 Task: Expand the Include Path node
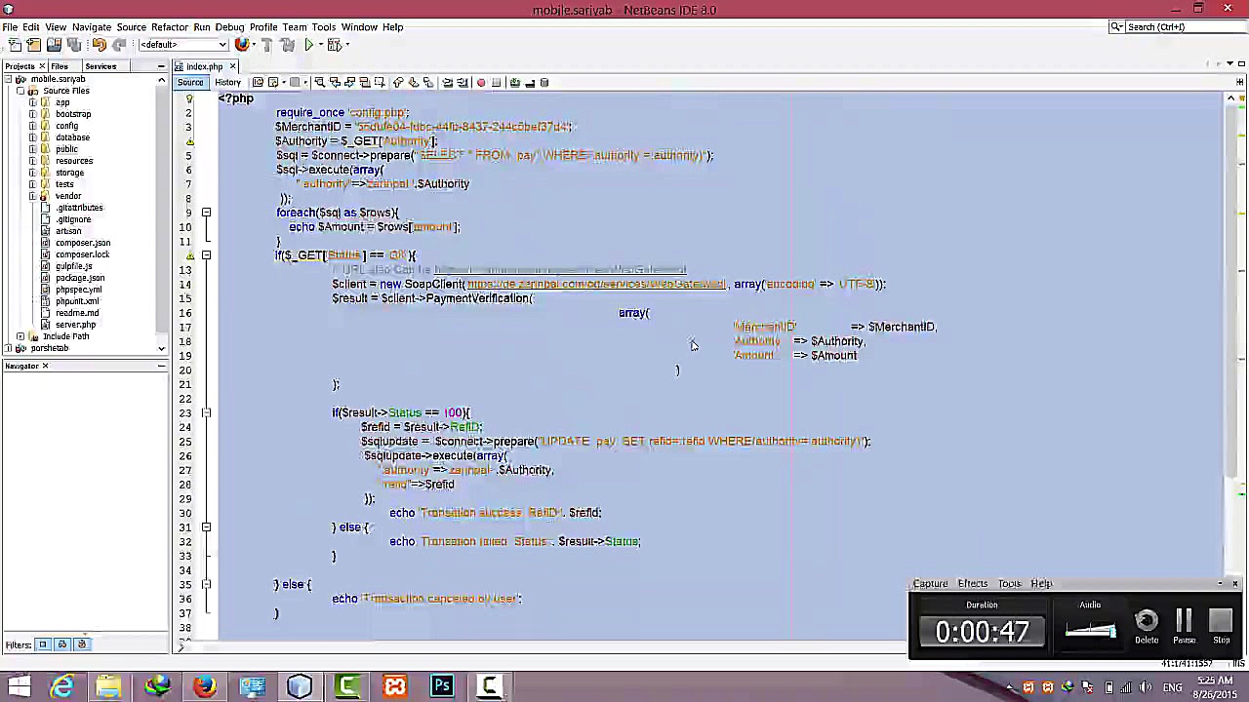(x=20, y=336)
